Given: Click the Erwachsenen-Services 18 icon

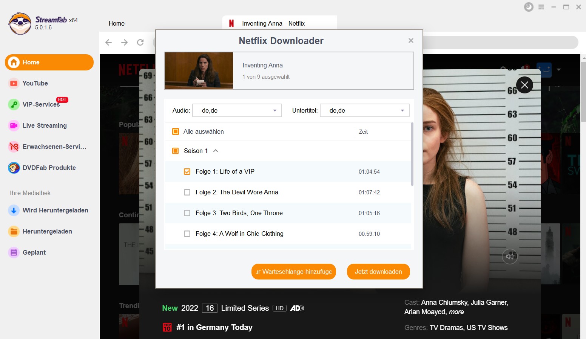Looking at the screenshot, I should coord(14,147).
